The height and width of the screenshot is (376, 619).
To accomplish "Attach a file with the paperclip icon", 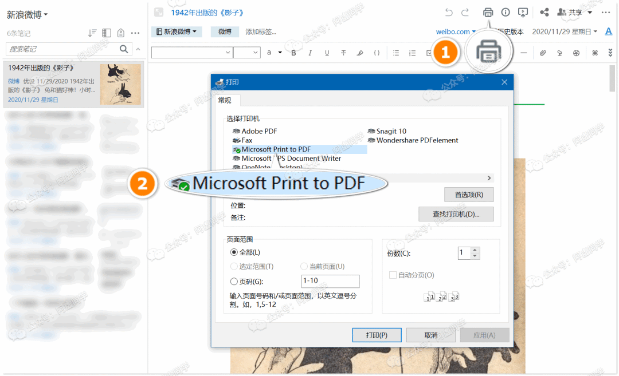I will tap(543, 53).
